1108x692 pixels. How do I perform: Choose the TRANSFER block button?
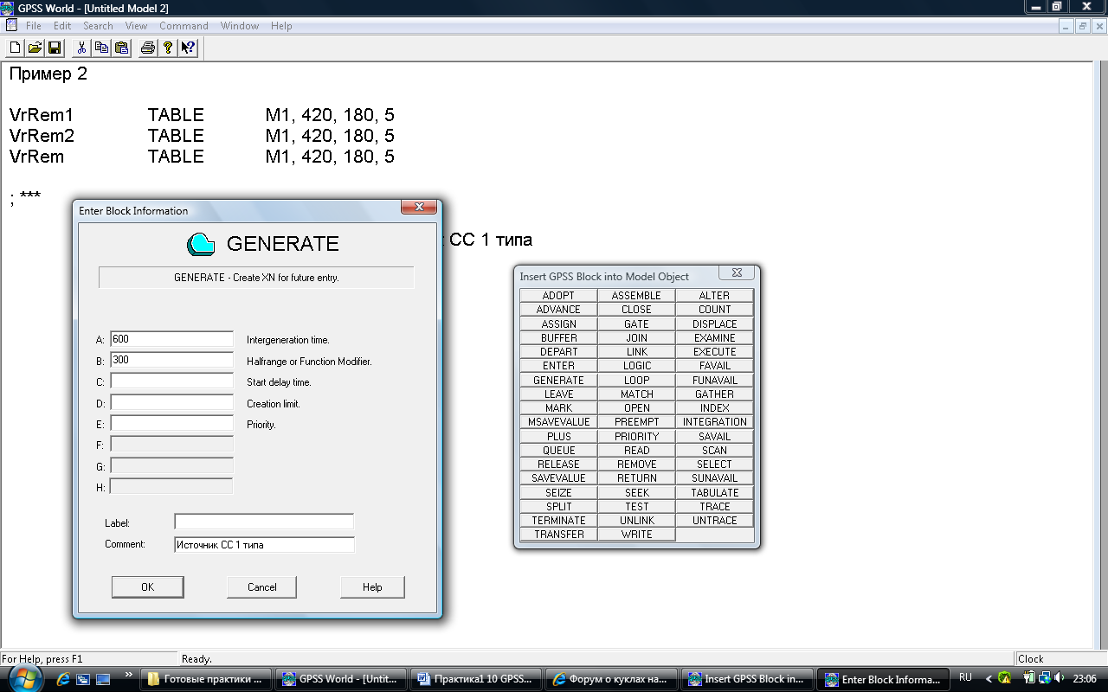[x=558, y=535]
